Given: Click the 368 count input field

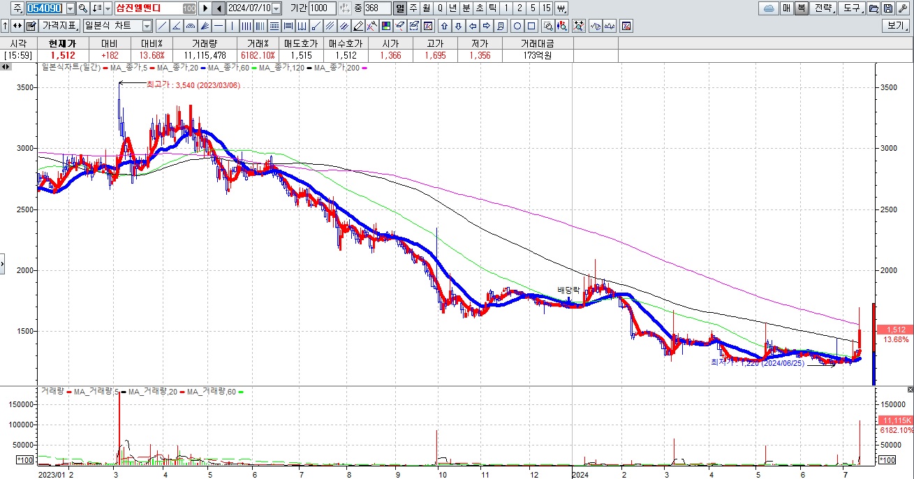Looking at the screenshot, I should (x=377, y=8).
